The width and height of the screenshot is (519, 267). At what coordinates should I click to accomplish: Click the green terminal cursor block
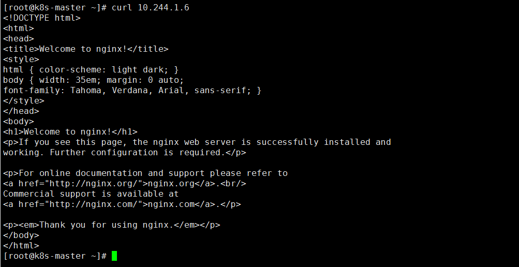[114, 256]
